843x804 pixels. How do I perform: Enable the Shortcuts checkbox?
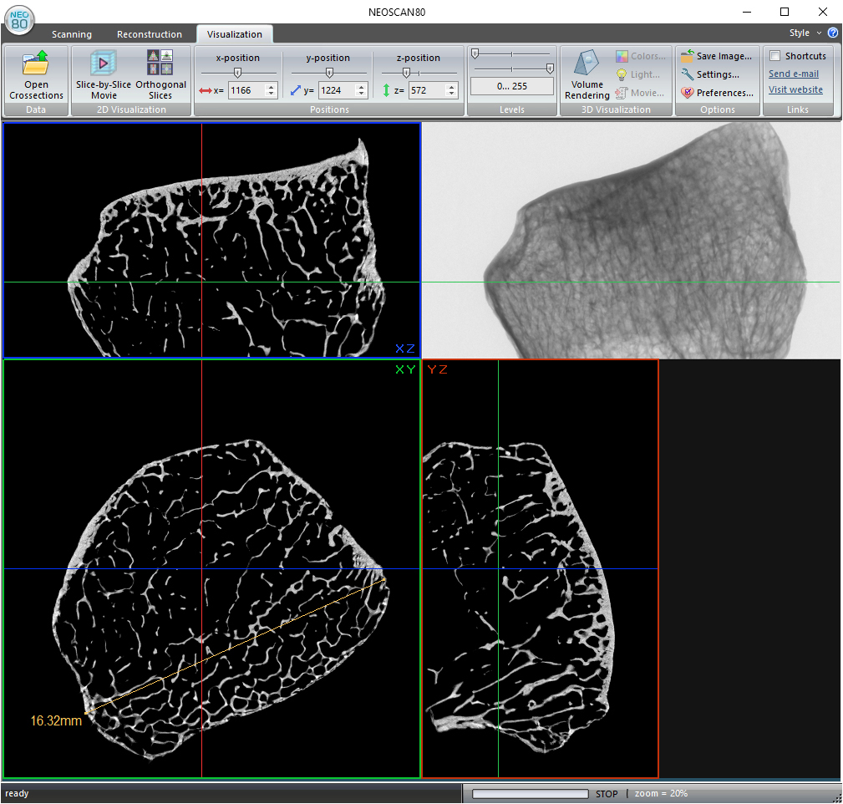tap(774, 56)
